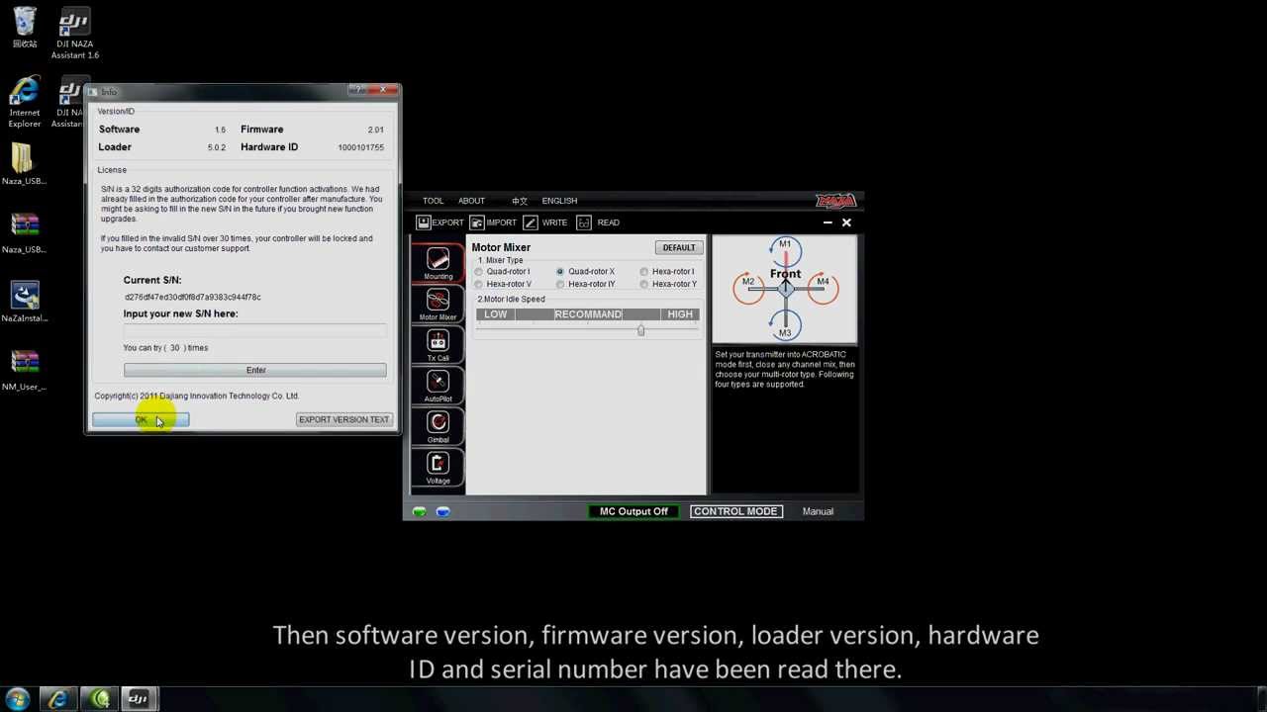Click the IMPORT folder icon

(x=476, y=222)
